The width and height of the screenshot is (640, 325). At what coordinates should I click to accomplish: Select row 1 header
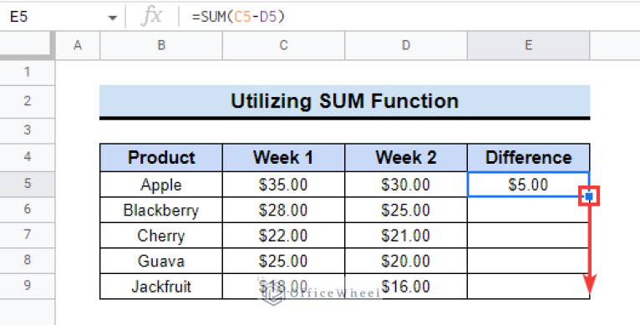click(27, 73)
